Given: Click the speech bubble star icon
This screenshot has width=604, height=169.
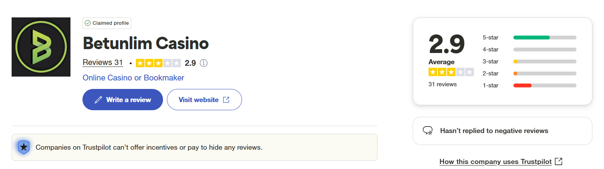Looking at the screenshot, I should (x=428, y=131).
